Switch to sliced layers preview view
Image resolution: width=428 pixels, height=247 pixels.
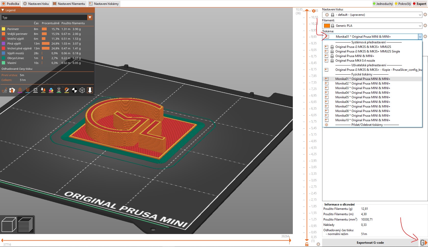click(26, 225)
